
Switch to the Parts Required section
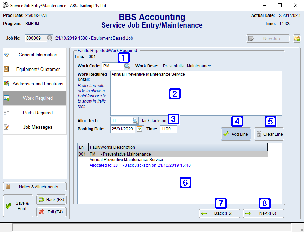click(34, 113)
